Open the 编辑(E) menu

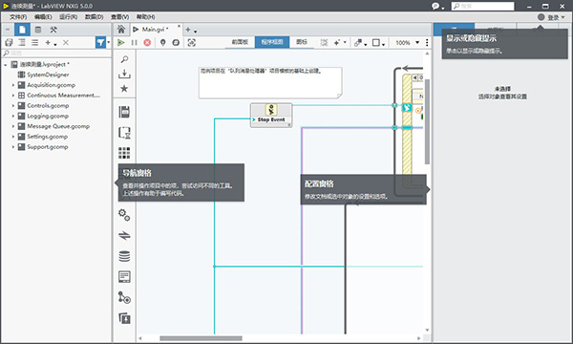click(x=43, y=17)
